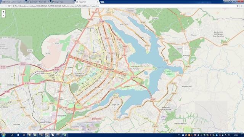Image resolution: width=244 pixels, height=137 pixels.
Task: Click the Paranoá map label
Action: click(186, 56)
